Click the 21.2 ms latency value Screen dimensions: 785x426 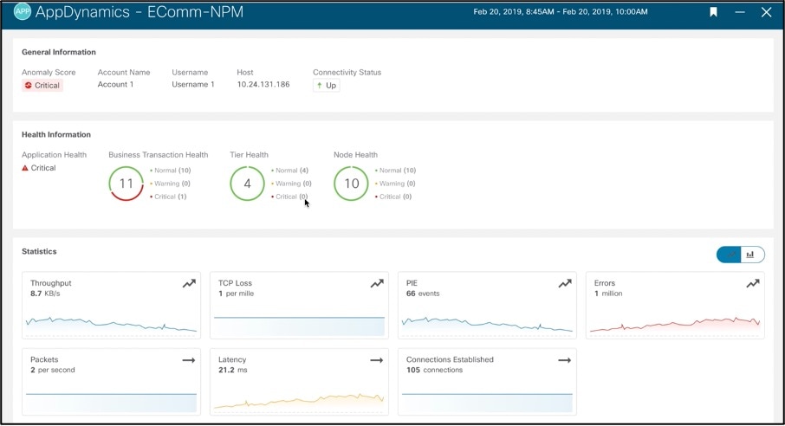[x=233, y=370]
